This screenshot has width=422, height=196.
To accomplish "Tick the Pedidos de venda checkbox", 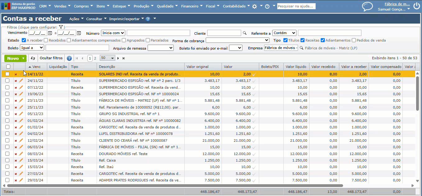I will (354, 40).
